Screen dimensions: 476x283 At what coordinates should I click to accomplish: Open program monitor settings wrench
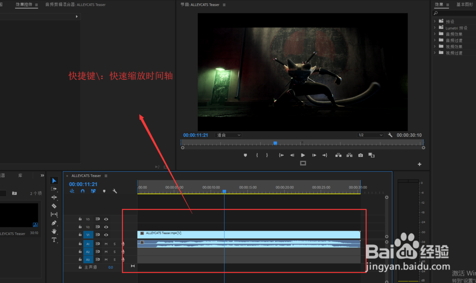click(x=390, y=135)
